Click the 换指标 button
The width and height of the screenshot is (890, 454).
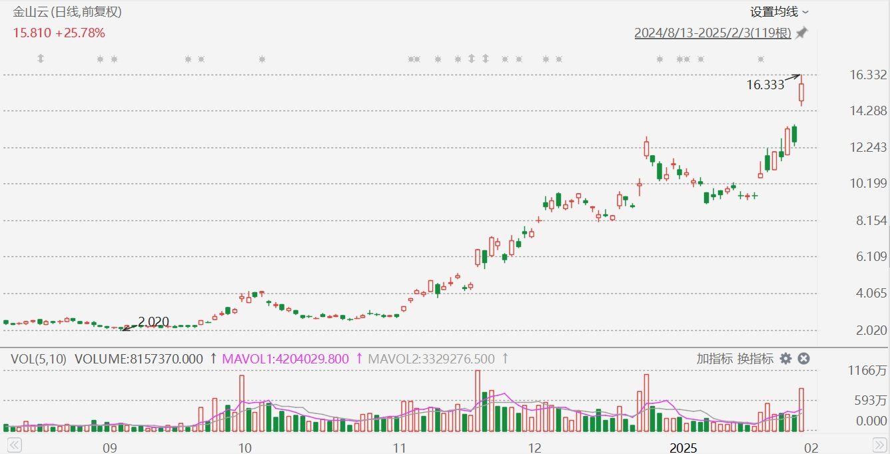click(755, 359)
